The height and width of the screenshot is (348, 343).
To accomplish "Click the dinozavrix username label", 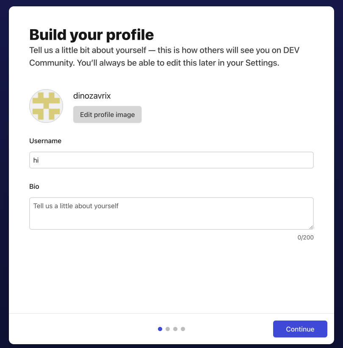I will [91, 96].
